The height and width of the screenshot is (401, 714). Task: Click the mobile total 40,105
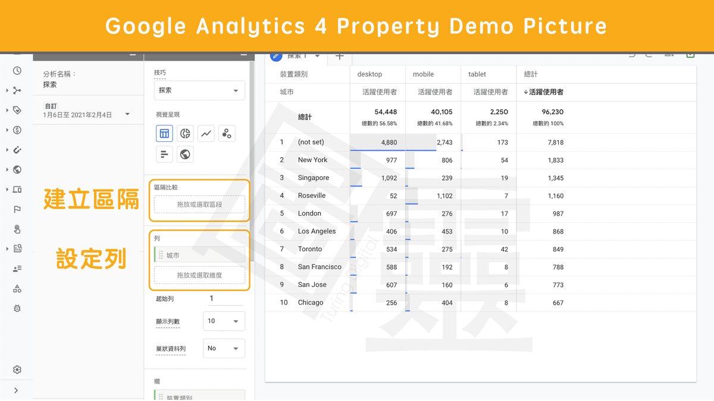point(441,112)
